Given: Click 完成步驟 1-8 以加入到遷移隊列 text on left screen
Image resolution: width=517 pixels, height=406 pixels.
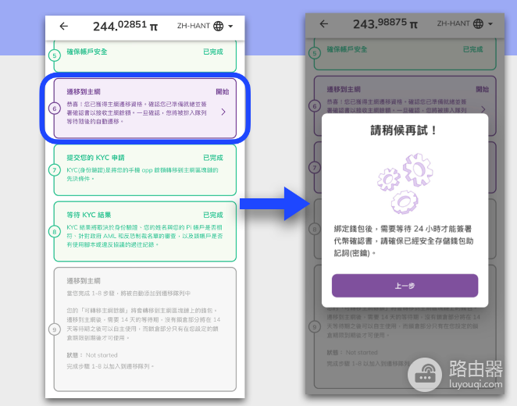Looking at the screenshot, I should (110, 366).
